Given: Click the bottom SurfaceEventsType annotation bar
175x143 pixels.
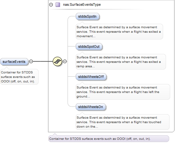Looking at the screenshot, I should point(109,139).
